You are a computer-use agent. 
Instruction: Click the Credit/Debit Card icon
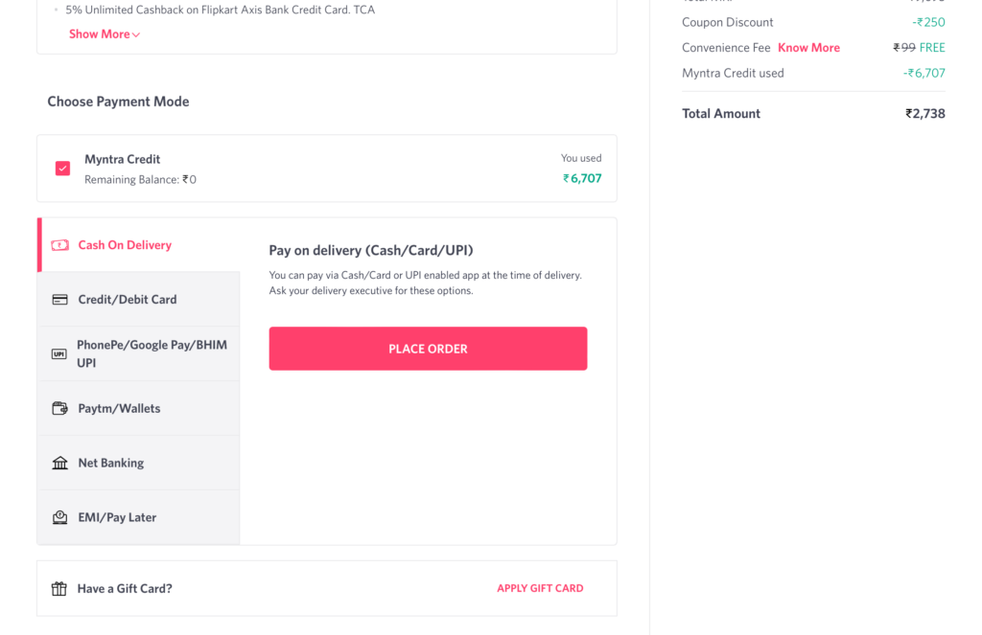pos(59,300)
